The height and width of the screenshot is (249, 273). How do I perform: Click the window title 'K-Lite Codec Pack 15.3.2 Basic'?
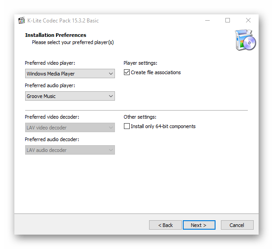(63, 21)
